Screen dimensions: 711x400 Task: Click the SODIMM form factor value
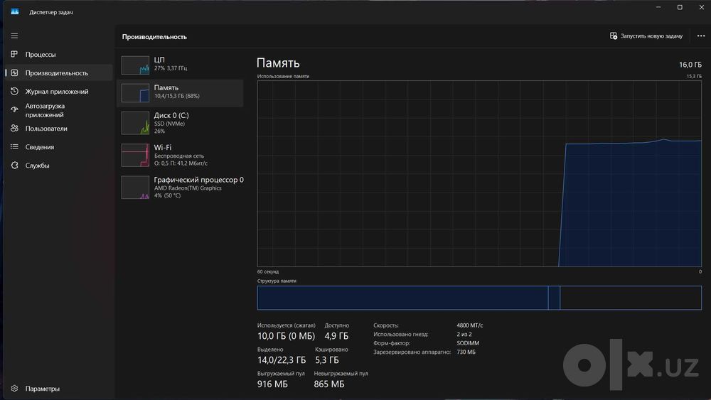468,343
